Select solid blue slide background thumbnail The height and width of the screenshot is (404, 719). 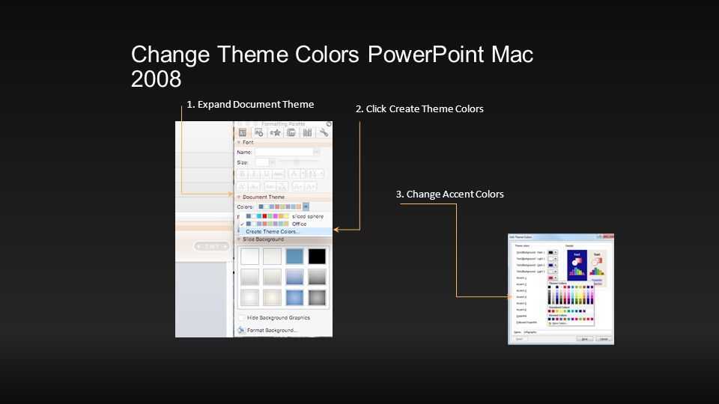click(x=294, y=257)
